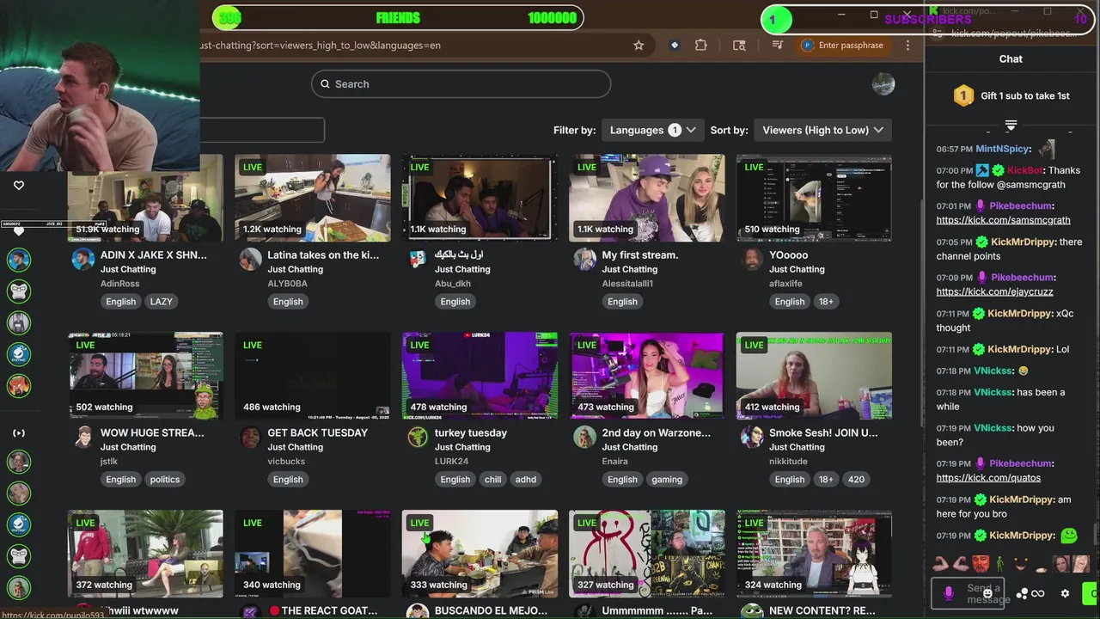Click the MintNSpicy username in chat
Screen dimensions: 1100x619
1002,149
